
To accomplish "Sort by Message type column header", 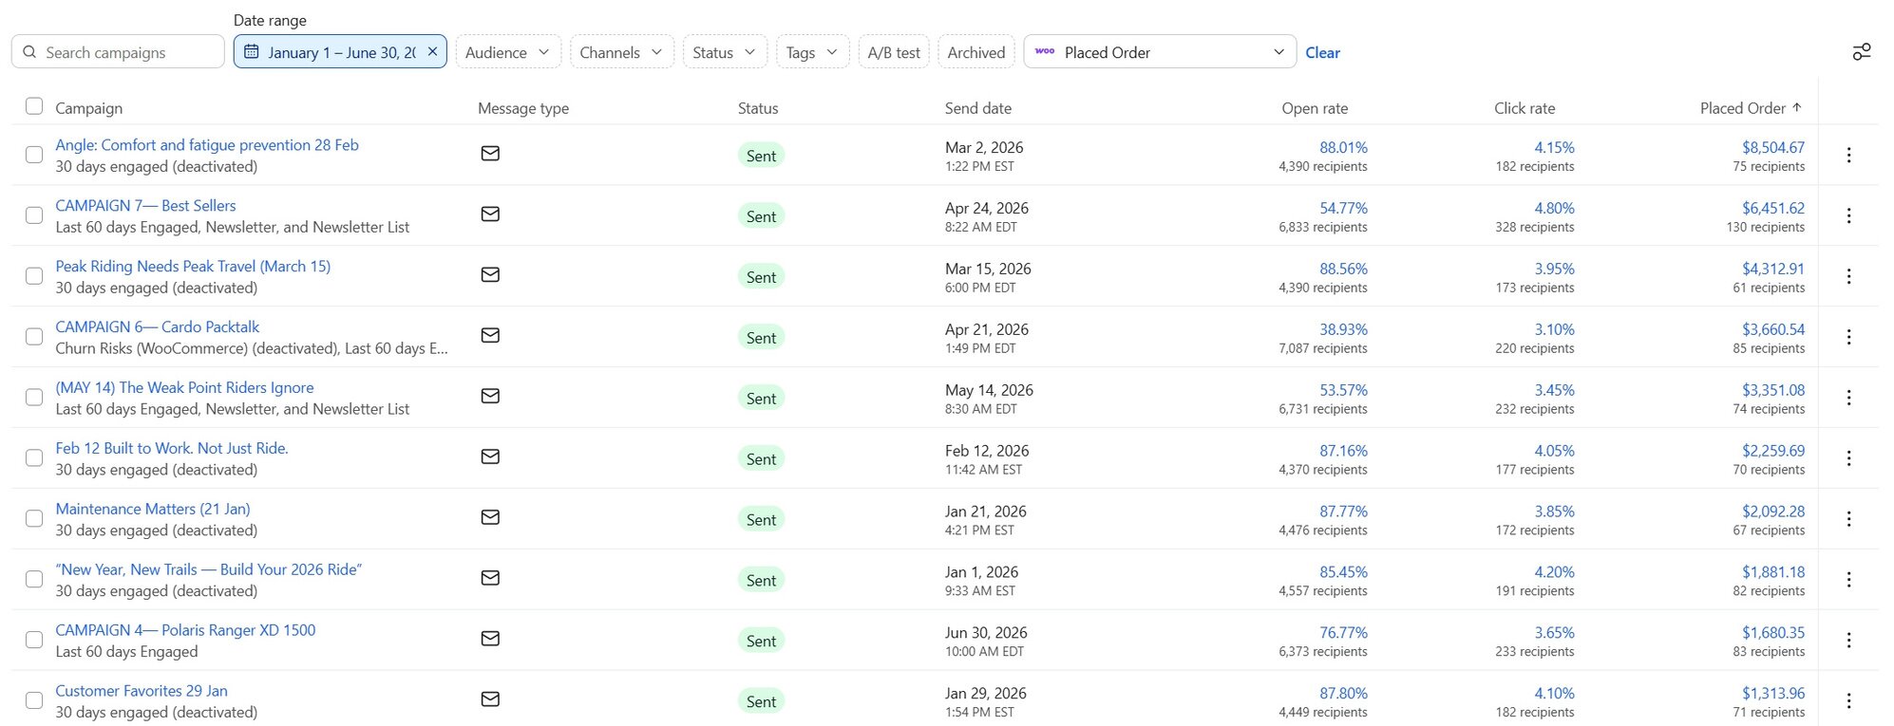I will [523, 108].
